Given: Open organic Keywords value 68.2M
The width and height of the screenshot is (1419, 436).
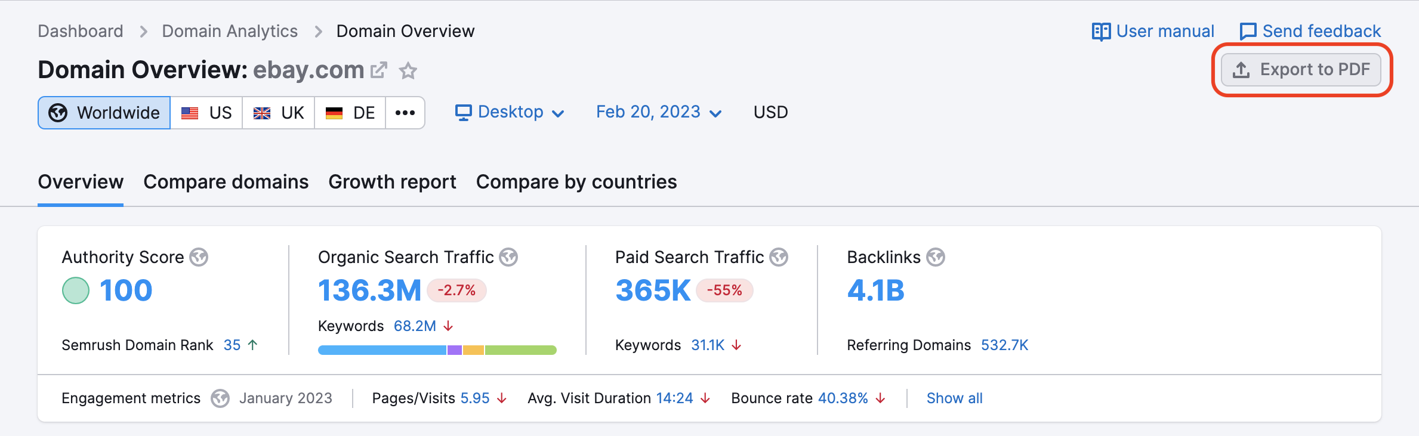Looking at the screenshot, I should click(x=415, y=326).
